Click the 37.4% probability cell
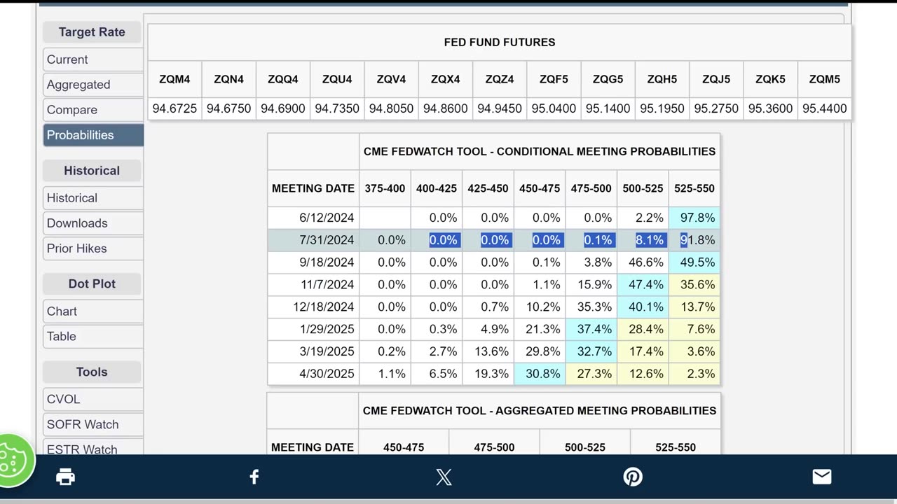The width and height of the screenshot is (897, 504). pos(591,329)
